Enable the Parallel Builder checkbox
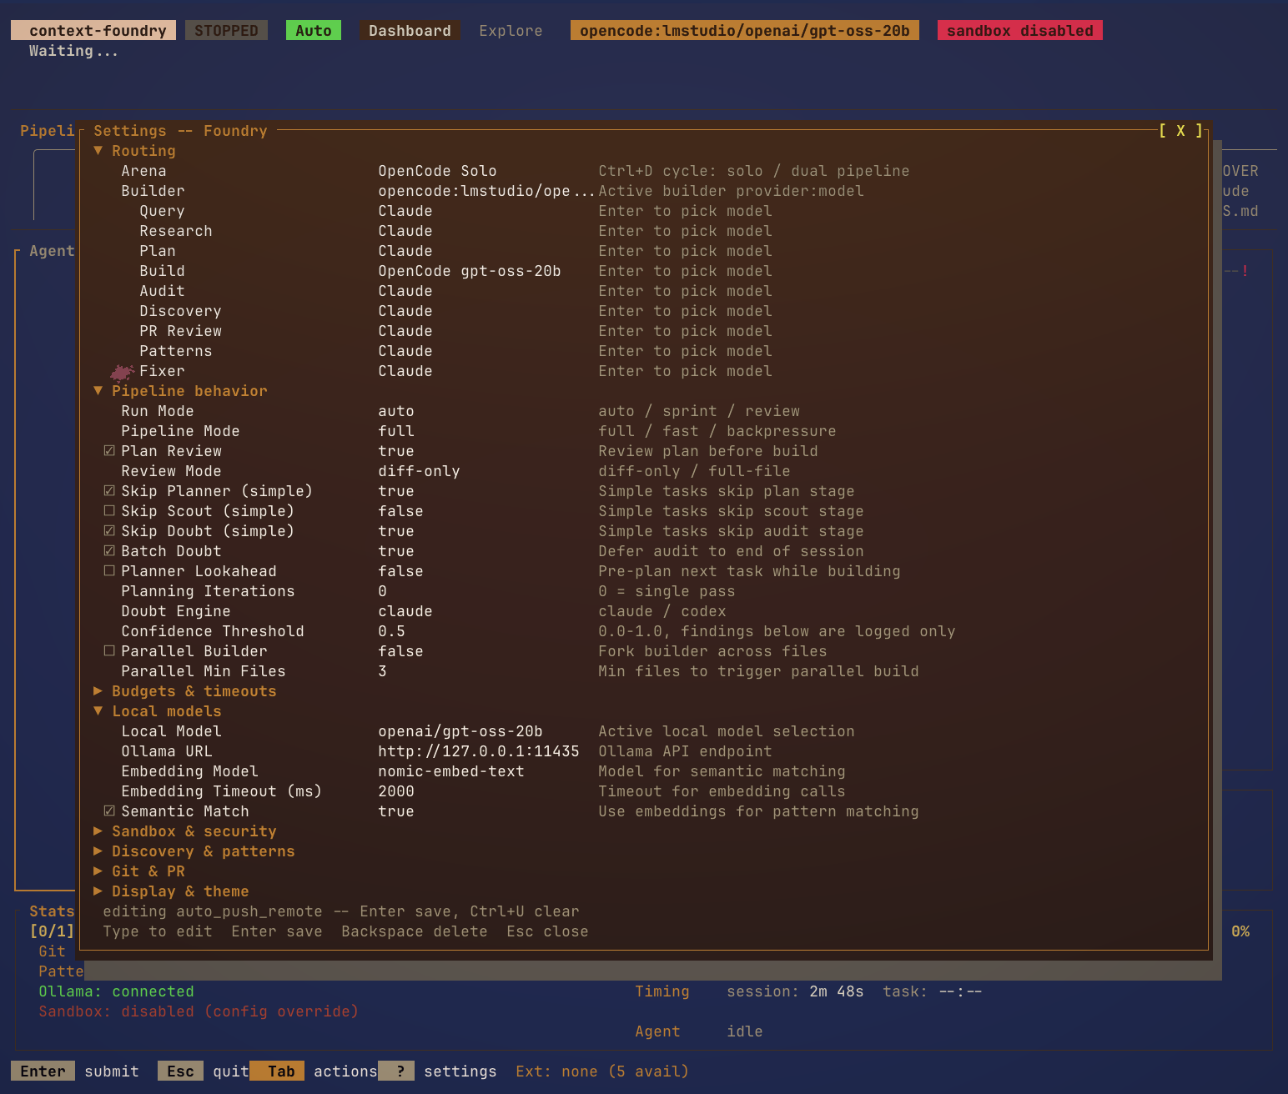Screen dimensions: 1288x1094 tap(109, 651)
